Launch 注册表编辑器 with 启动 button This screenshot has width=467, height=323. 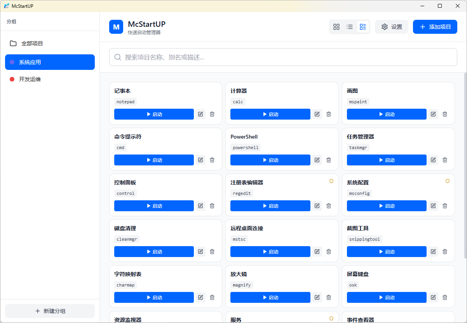pyautogui.click(x=270, y=206)
